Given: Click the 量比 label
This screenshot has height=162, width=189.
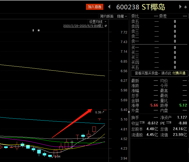Looking at the screenshot, I should (164, 100).
